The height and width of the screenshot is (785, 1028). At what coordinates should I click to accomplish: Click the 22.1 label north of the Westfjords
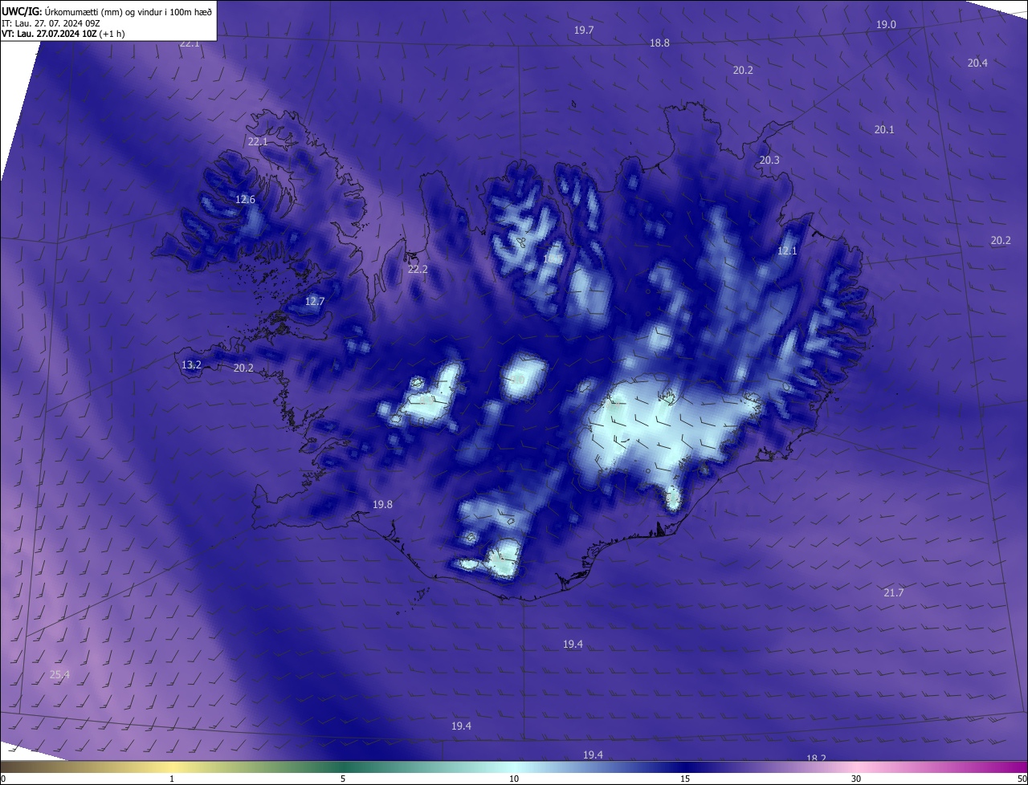(x=258, y=141)
